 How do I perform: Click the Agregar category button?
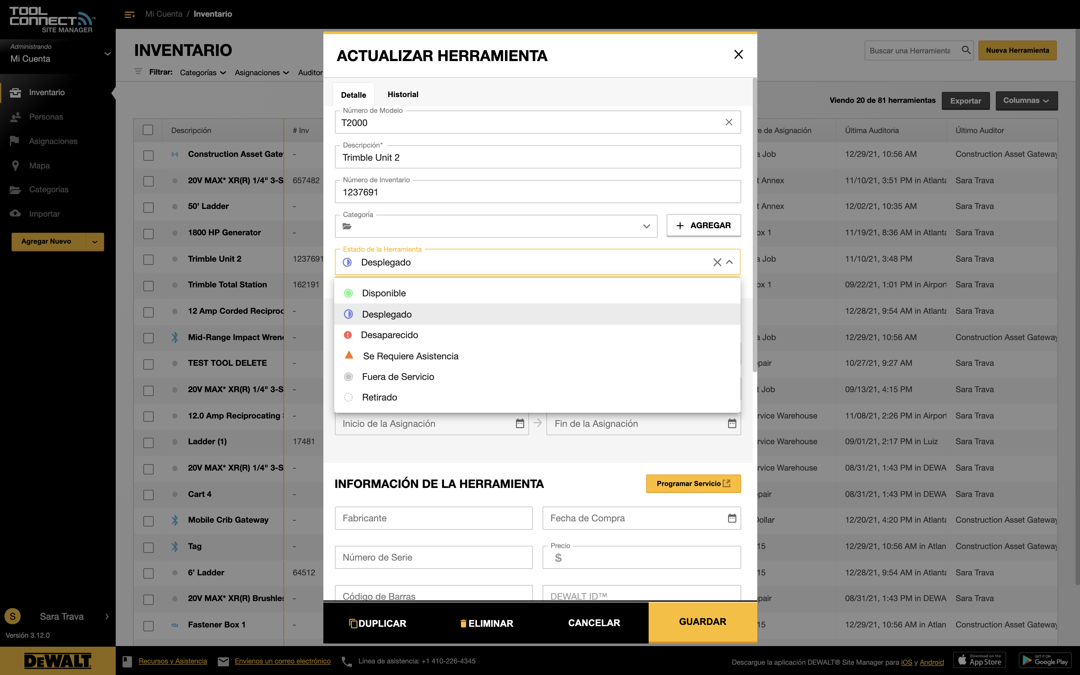[x=704, y=225]
